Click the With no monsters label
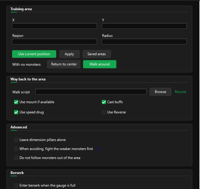 click(x=27, y=64)
